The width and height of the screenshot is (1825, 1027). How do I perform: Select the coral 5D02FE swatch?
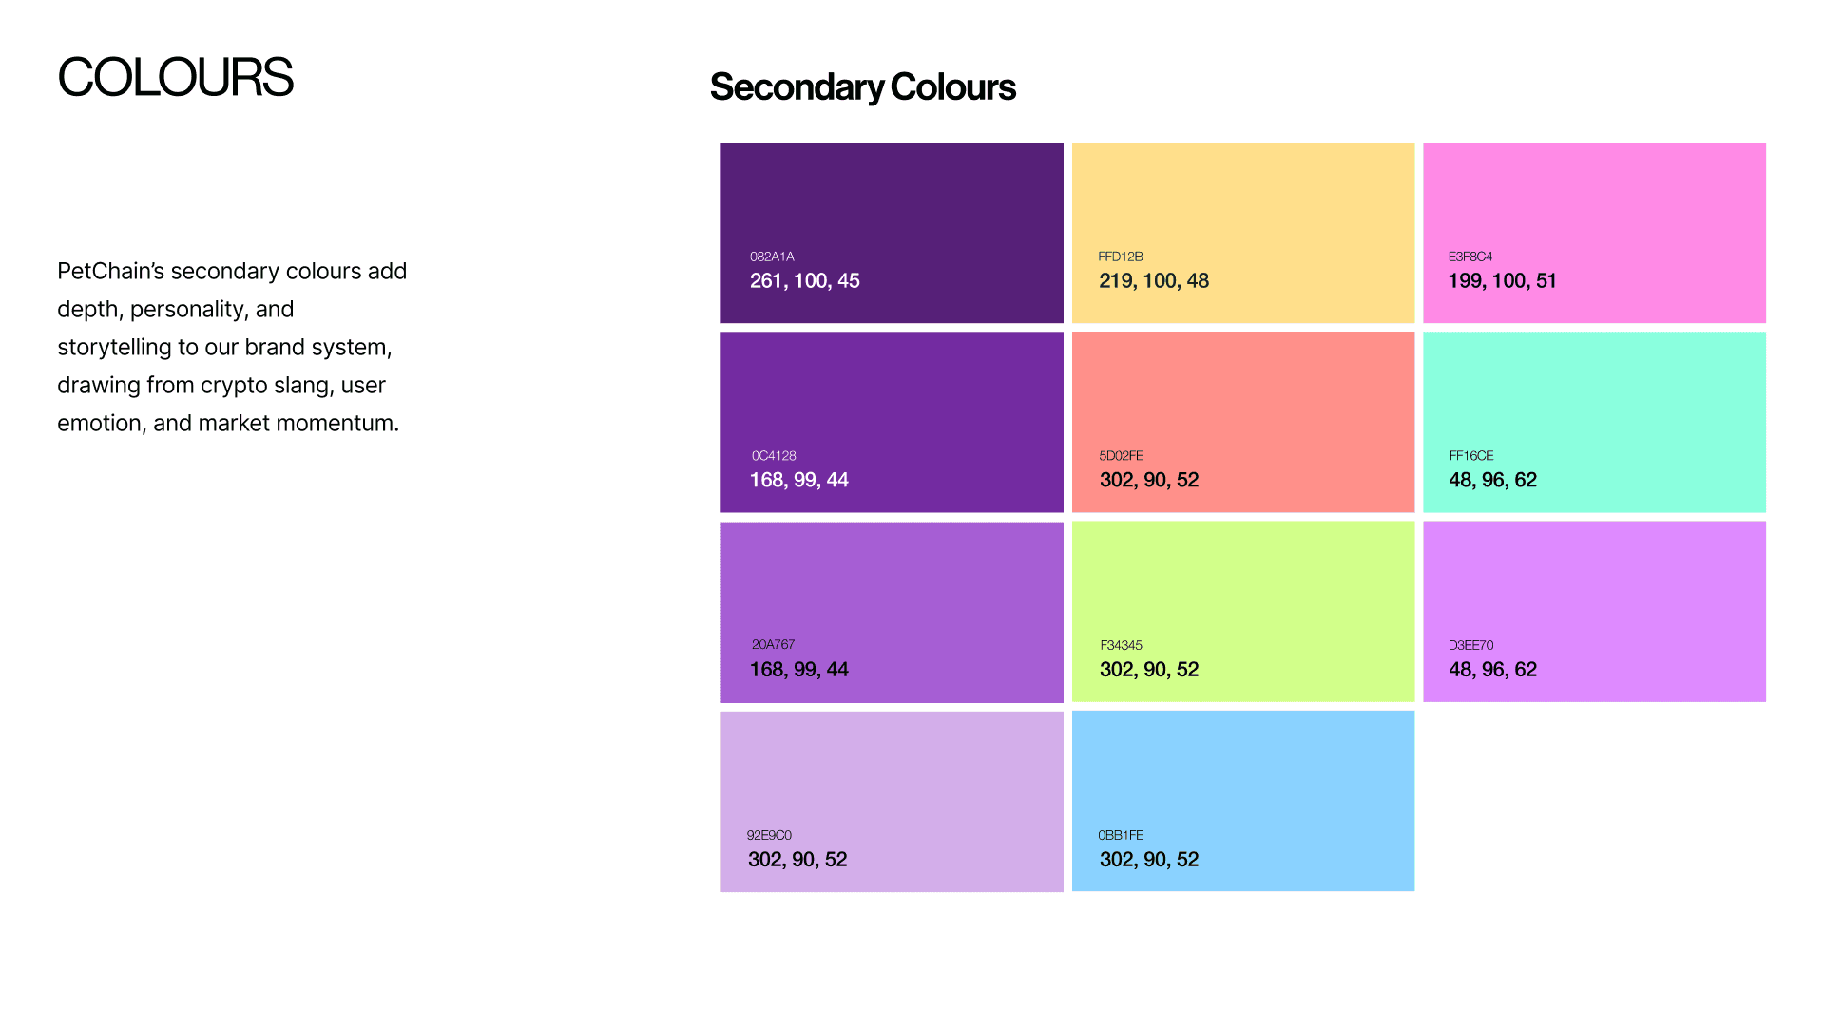(x=1243, y=422)
